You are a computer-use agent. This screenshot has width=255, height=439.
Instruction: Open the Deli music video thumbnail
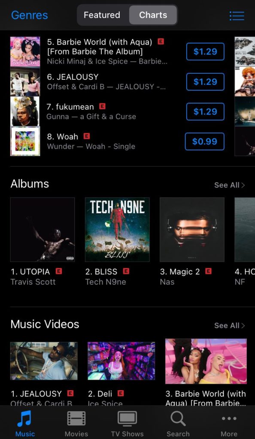[x=121, y=361]
